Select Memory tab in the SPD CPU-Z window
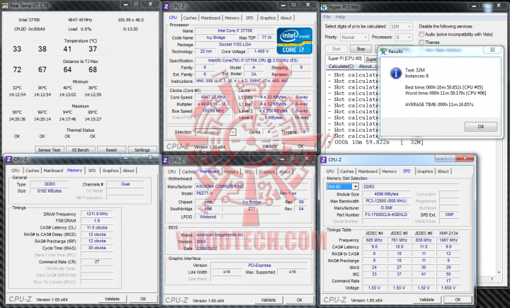Image resolution: width=510 pixels, height=308 pixels. pyautogui.click(x=389, y=171)
